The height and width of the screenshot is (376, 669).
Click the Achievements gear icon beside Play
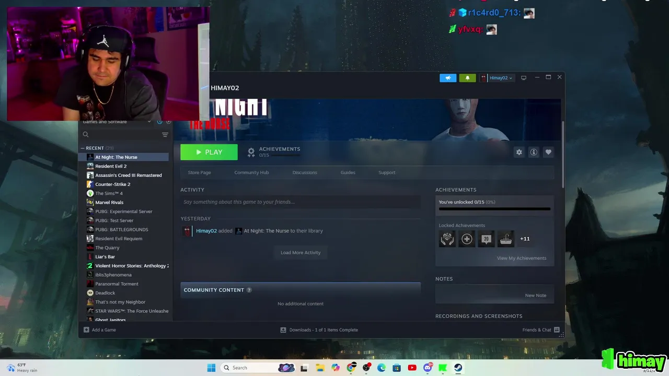(x=251, y=152)
